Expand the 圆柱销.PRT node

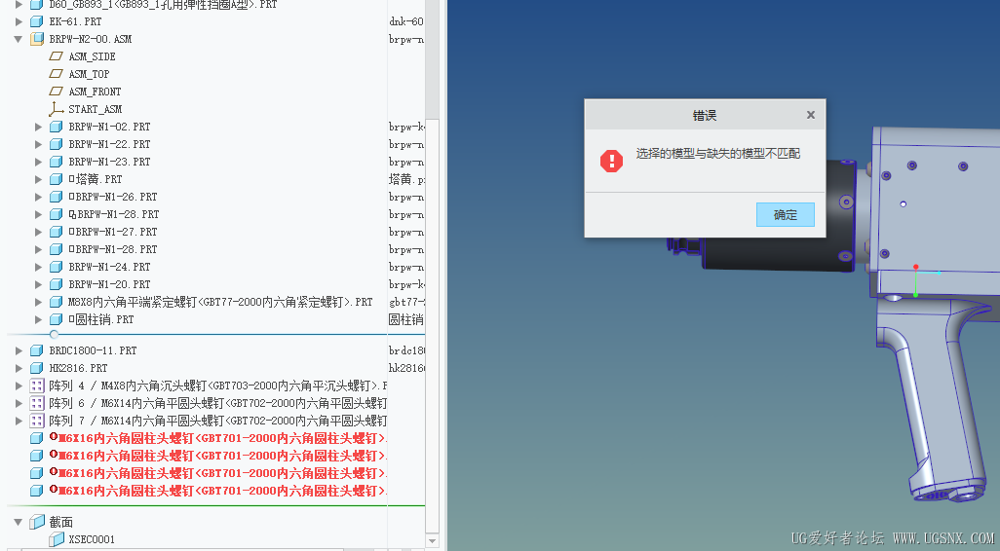[x=38, y=319]
